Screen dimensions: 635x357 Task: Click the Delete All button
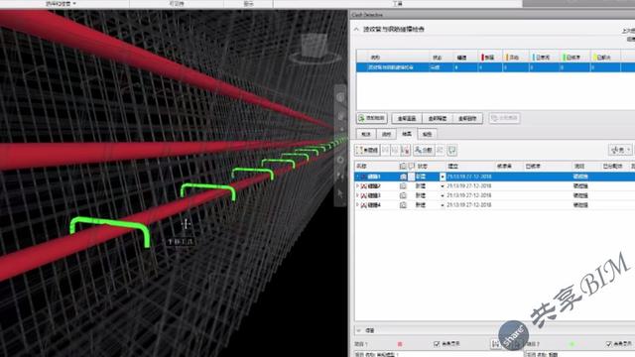(x=467, y=118)
